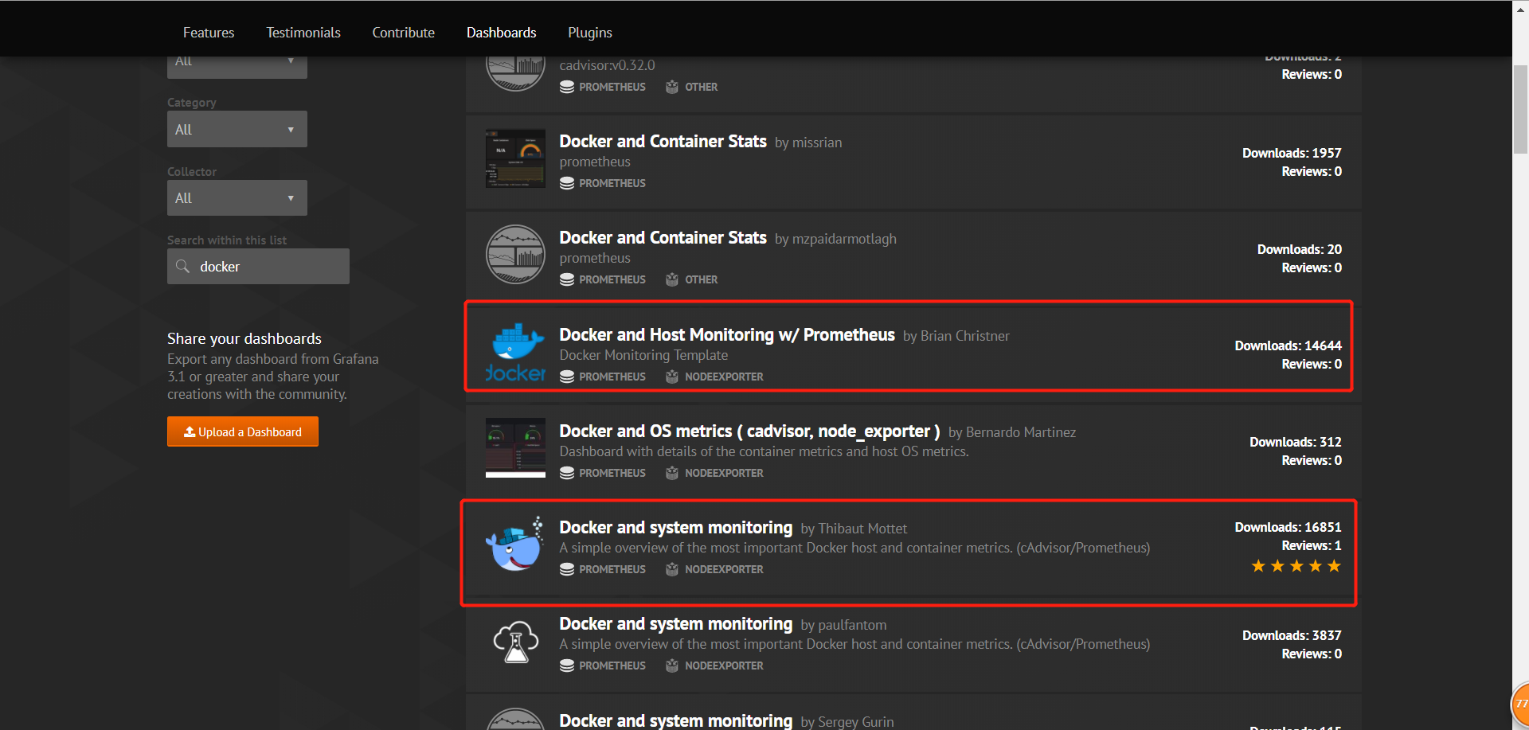Image resolution: width=1529 pixels, height=730 pixels.
Task: Open Docker and Host Monitoring w/ Prometheus link
Action: (x=726, y=335)
